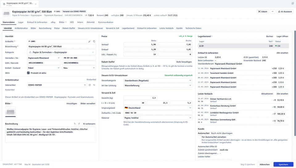Open Tonerland Handels GmbH purchase entry
The width and height of the screenshot is (296, 168).
(x=243, y=73)
